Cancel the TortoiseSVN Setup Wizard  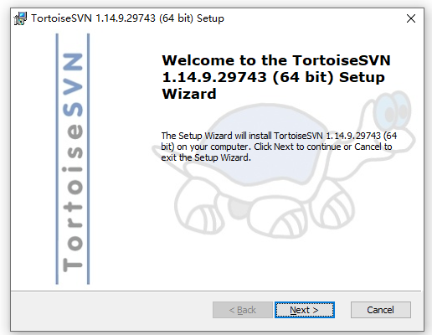pos(381,310)
